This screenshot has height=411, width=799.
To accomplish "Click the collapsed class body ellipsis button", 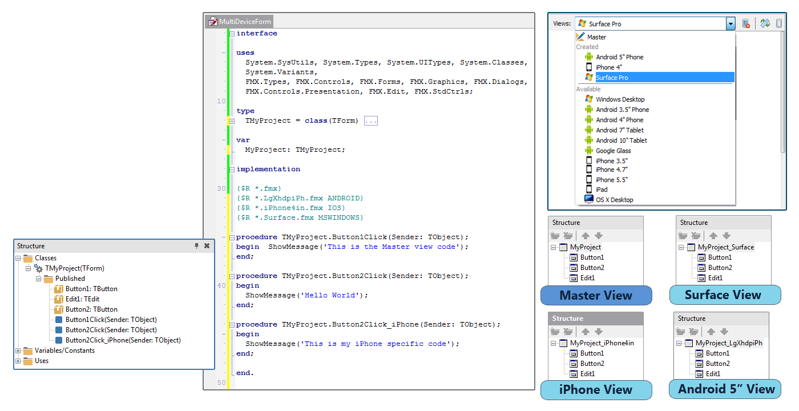I will (370, 120).
